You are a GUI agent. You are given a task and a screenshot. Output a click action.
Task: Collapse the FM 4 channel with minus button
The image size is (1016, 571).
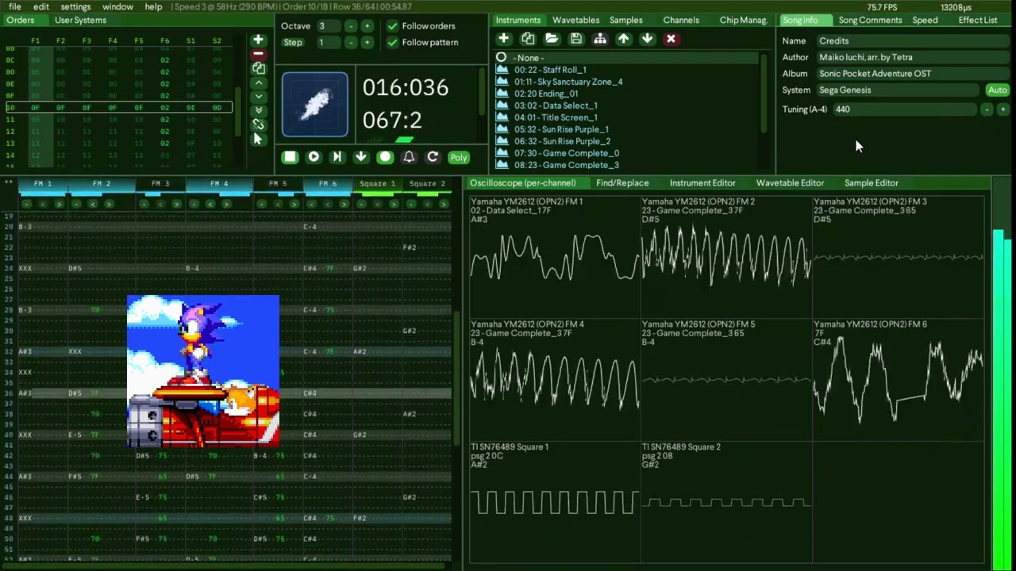click(x=194, y=204)
